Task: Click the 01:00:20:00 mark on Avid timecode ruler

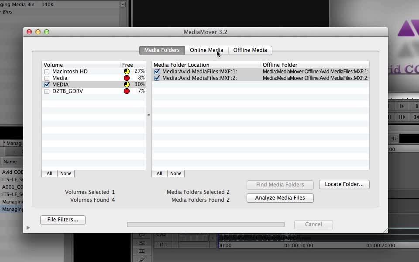Action: point(381,245)
